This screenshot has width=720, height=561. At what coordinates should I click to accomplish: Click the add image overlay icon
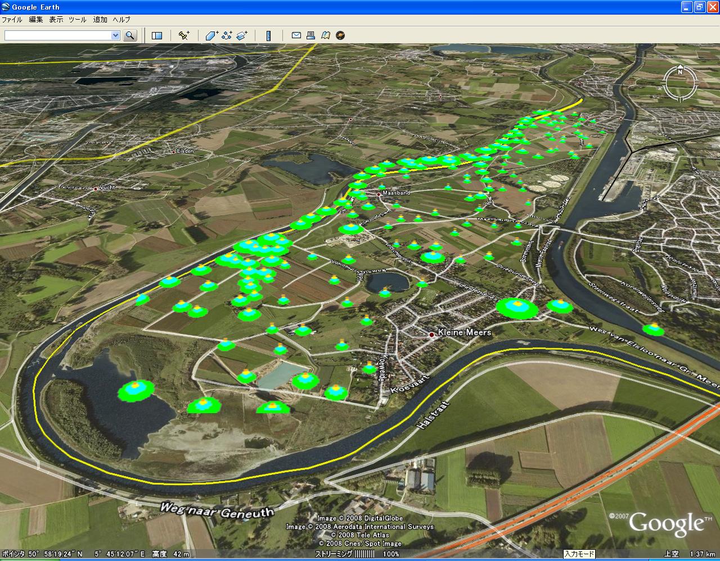242,35
